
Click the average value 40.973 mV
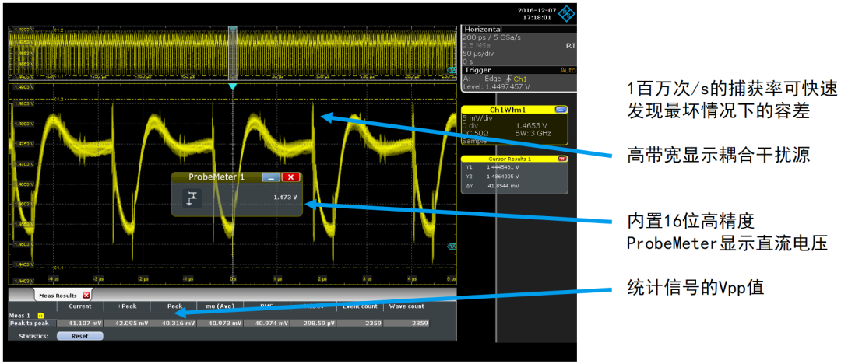[x=220, y=324]
